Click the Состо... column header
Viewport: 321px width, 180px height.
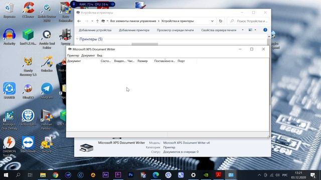pos(106,61)
